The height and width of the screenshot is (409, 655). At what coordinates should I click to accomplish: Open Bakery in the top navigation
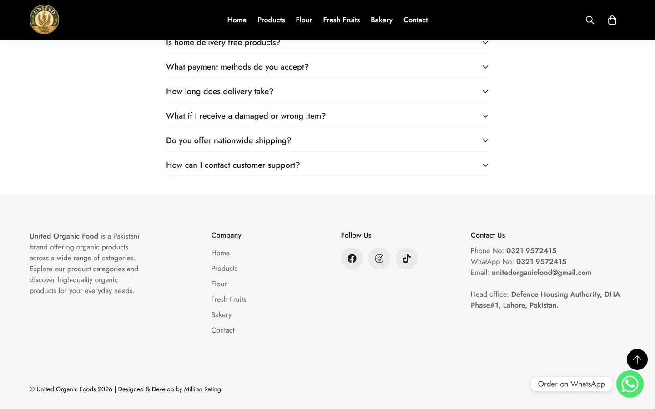[382, 20]
